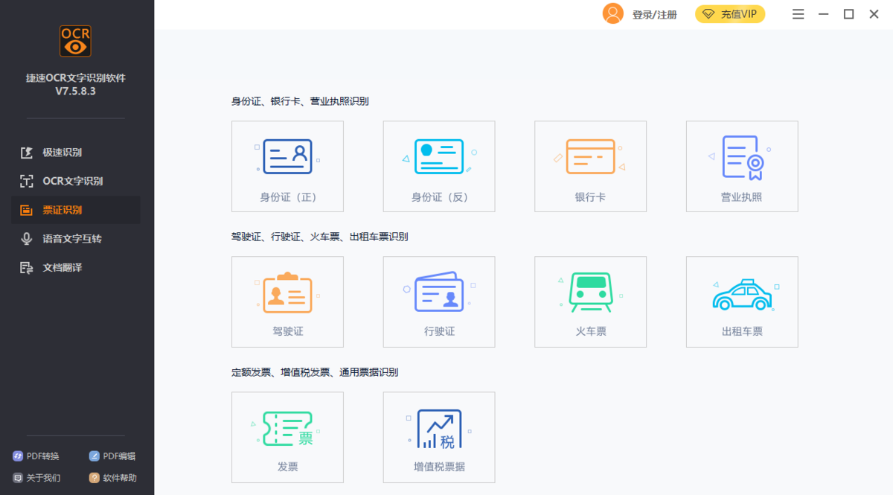Image resolution: width=893 pixels, height=495 pixels.
Task: Open the 营业执照 business license recognition tool
Action: pyautogui.click(x=741, y=165)
